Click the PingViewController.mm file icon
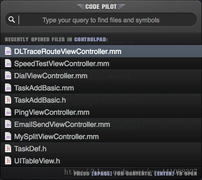The height and width of the screenshot is (180, 202). click(8, 112)
